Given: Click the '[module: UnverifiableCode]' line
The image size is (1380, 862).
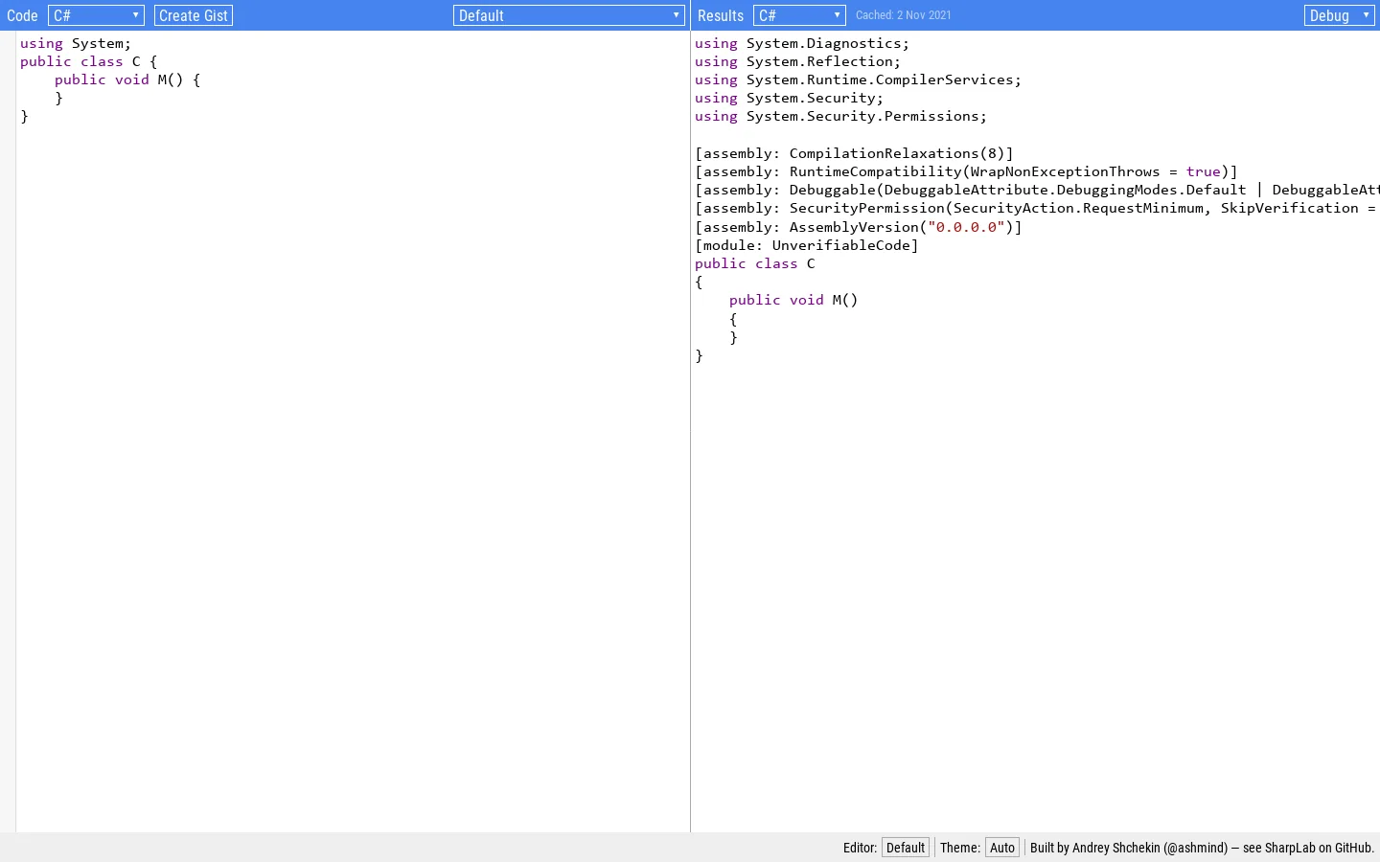Looking at the screenshot, I should tap(807, 245).
